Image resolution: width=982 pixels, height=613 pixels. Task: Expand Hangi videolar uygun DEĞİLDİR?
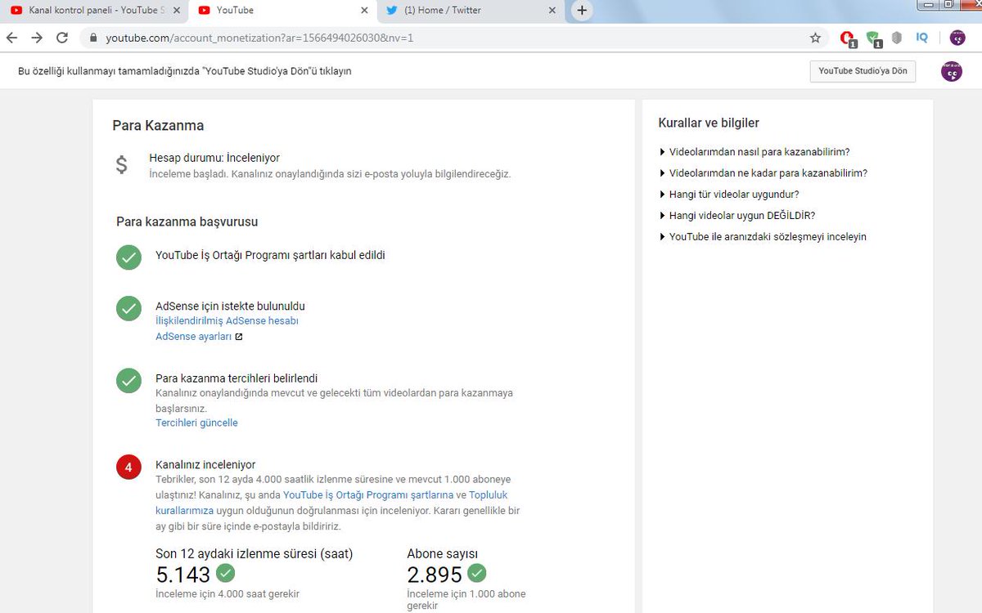pyautogui.click(x=736, y=216)
